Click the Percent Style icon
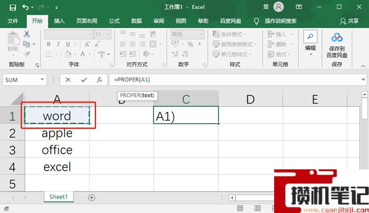 click(190, 44)
